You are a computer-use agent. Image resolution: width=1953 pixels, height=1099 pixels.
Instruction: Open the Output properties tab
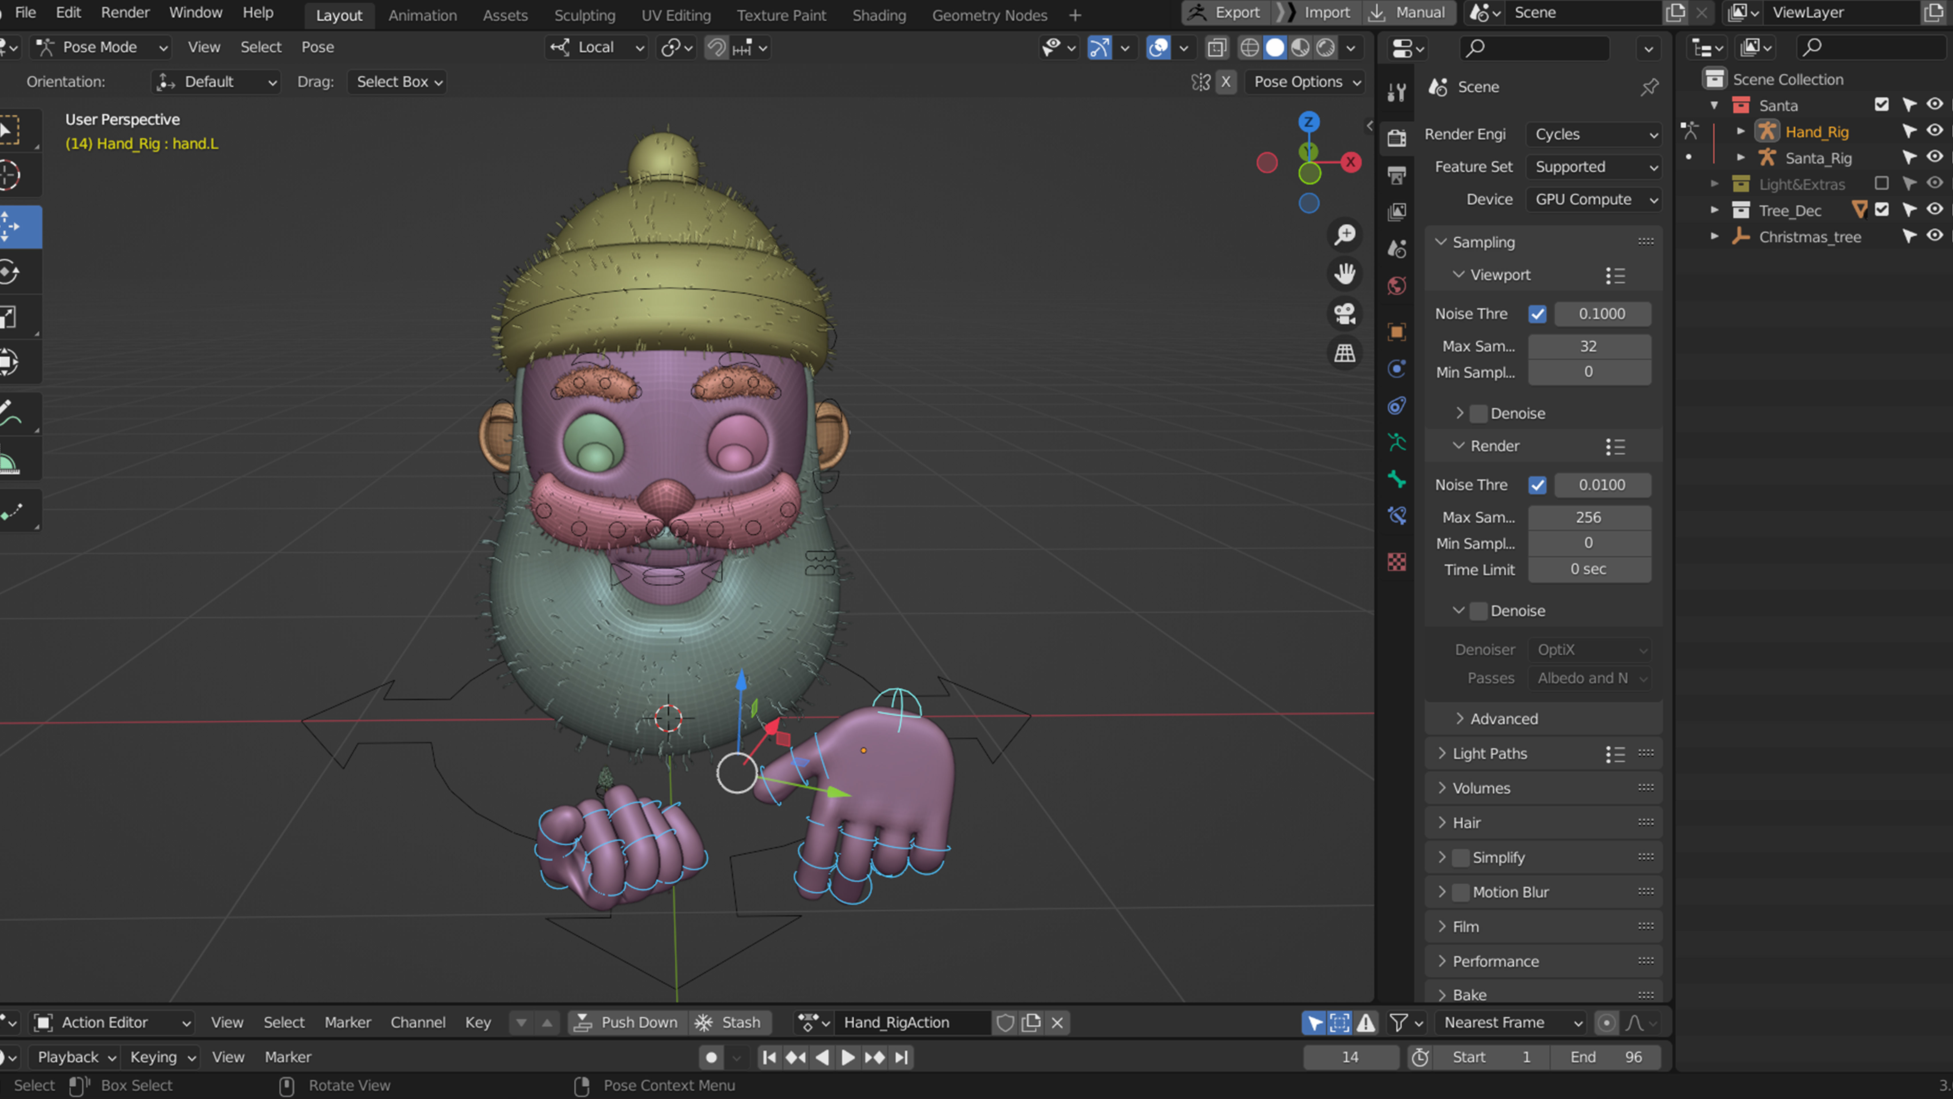coord(1397,175)
